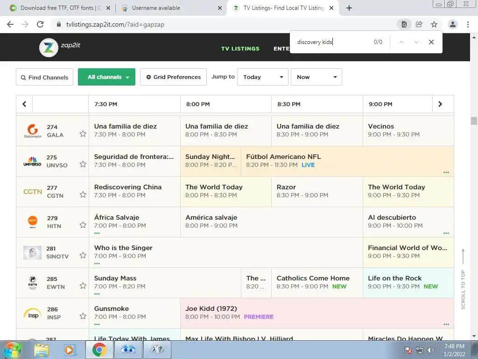The width and height of the screenshot is (478, 359).
Task: Open Joe Kidd (1972) premiere listing
Action: (317, 313)
